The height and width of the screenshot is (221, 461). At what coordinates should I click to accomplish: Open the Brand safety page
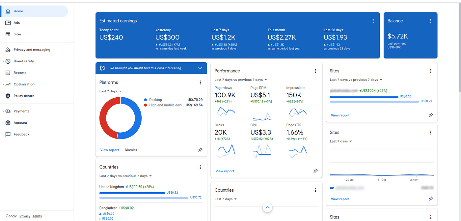click(x=23, y=61)
